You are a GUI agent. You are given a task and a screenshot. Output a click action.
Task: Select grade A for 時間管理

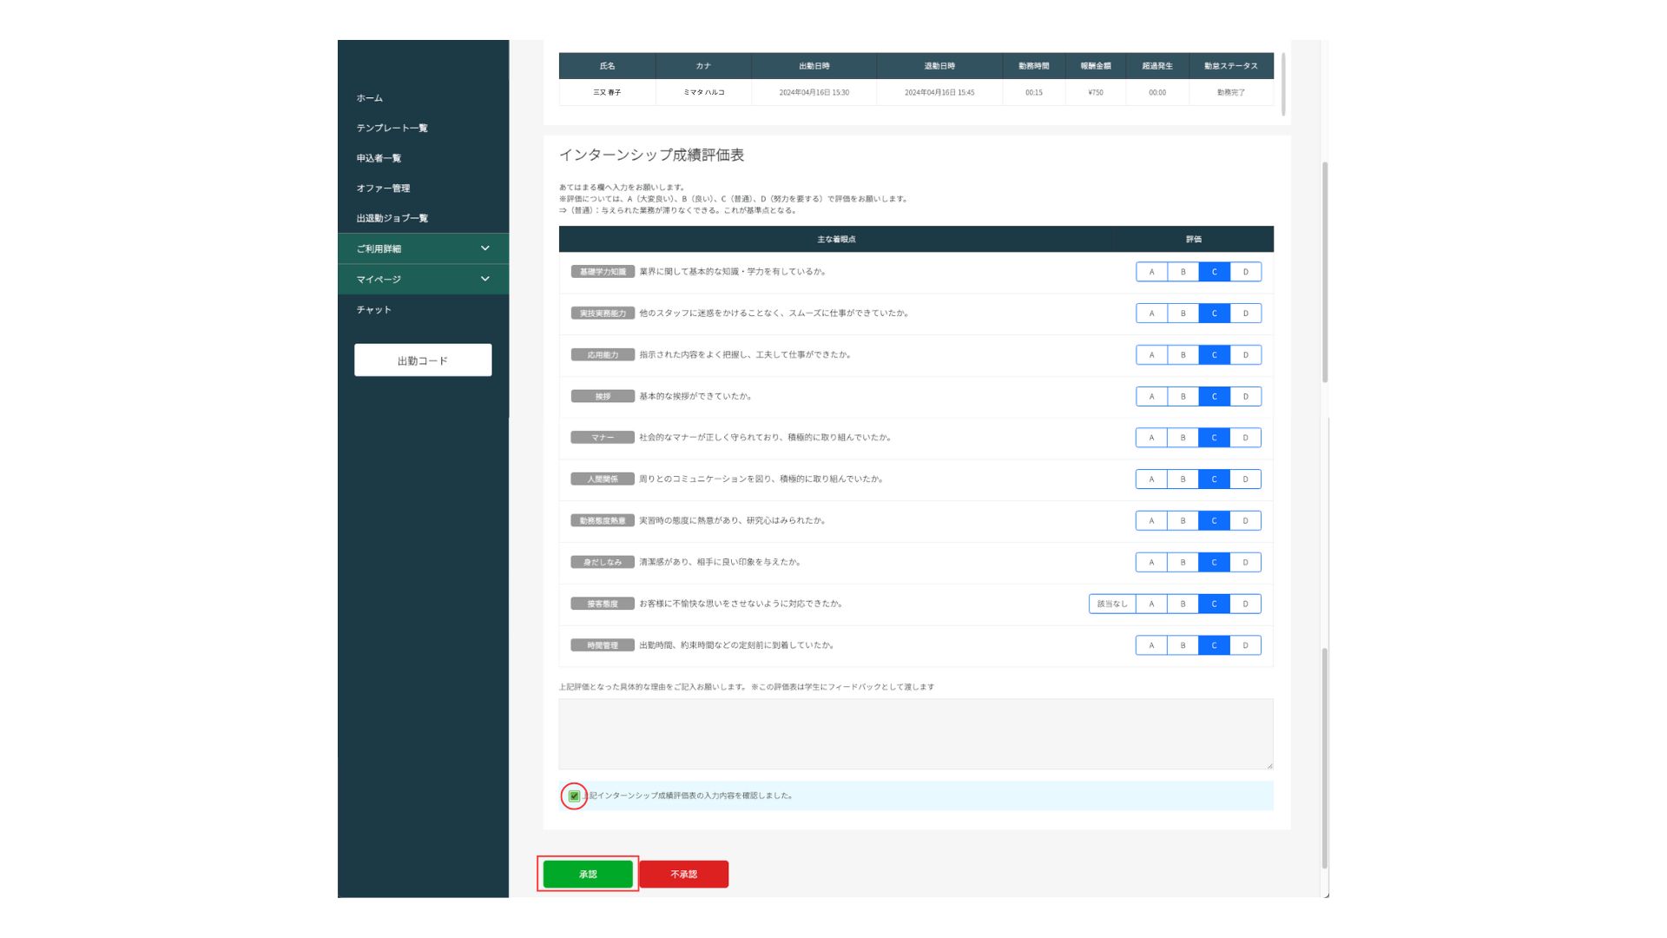coord(1151,645)
